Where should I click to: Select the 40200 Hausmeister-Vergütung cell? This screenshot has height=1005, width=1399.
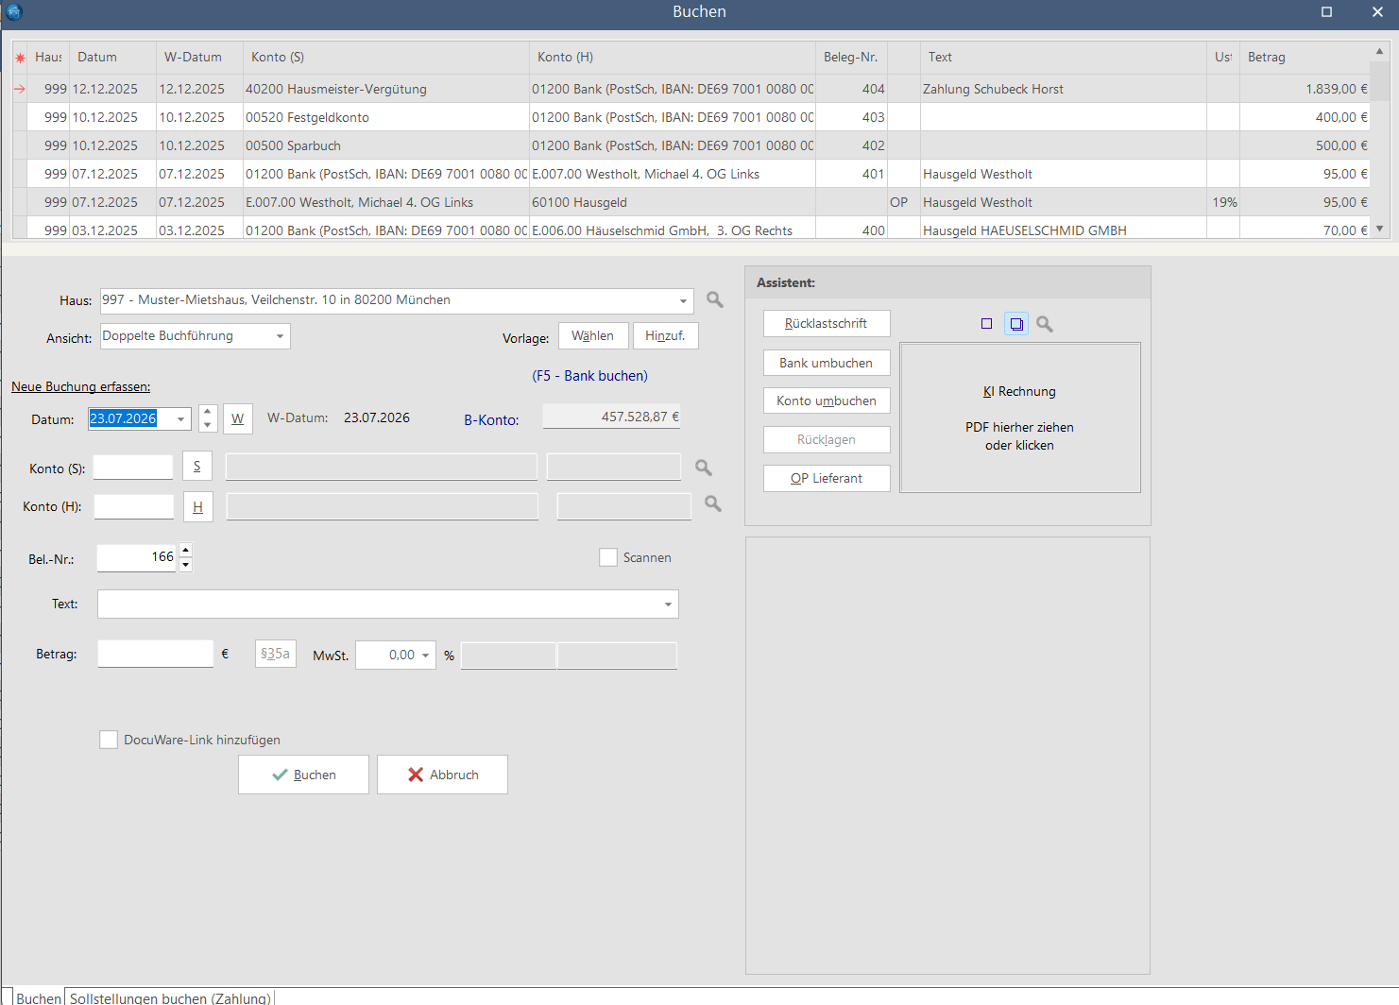click(386, 89)
